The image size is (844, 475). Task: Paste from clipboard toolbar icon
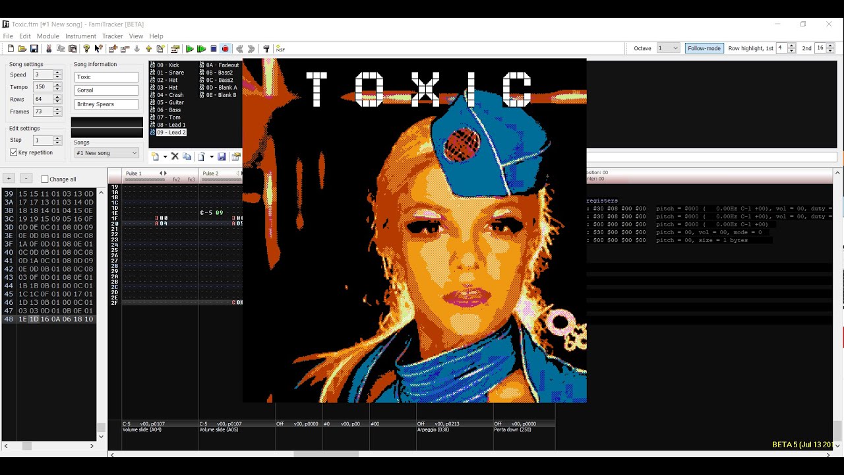73,49
